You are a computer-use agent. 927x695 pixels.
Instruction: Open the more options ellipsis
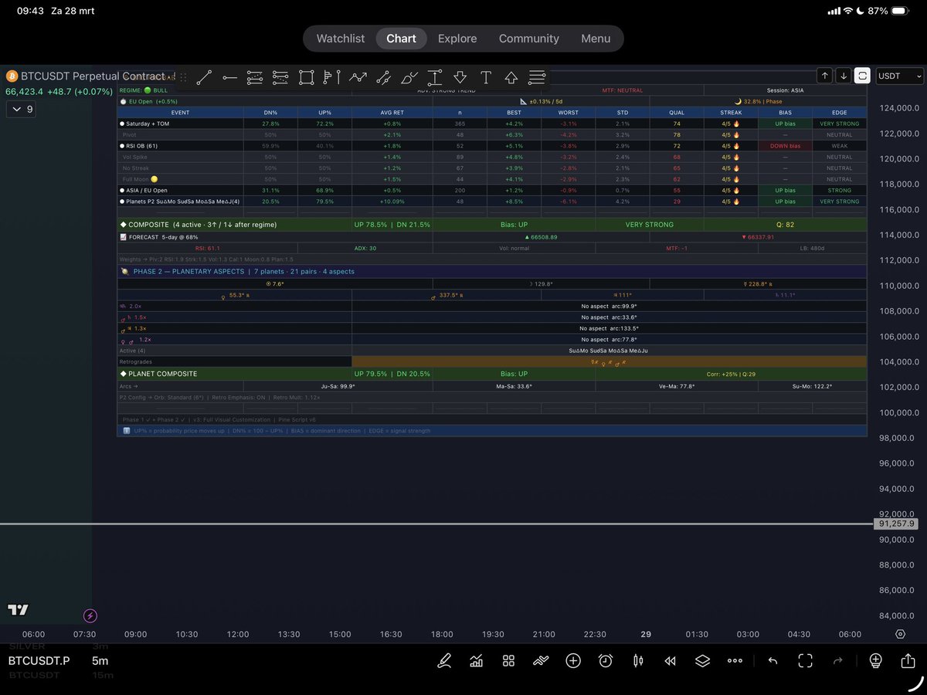point(735,661)
